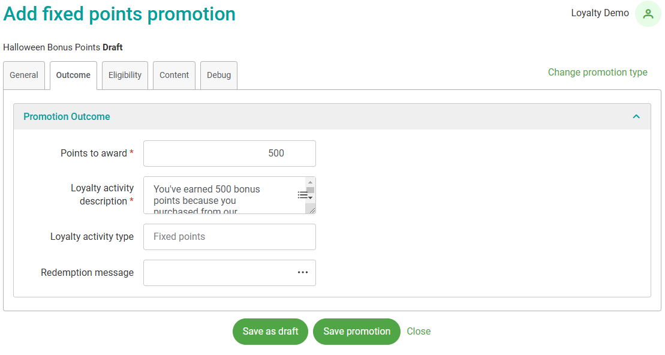Click the list icon in description box
665x355 pixels.
[303, 195]
